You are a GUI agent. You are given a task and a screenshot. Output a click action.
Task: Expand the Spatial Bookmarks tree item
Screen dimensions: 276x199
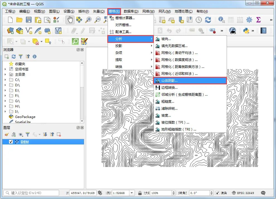[x=5, y=69]
